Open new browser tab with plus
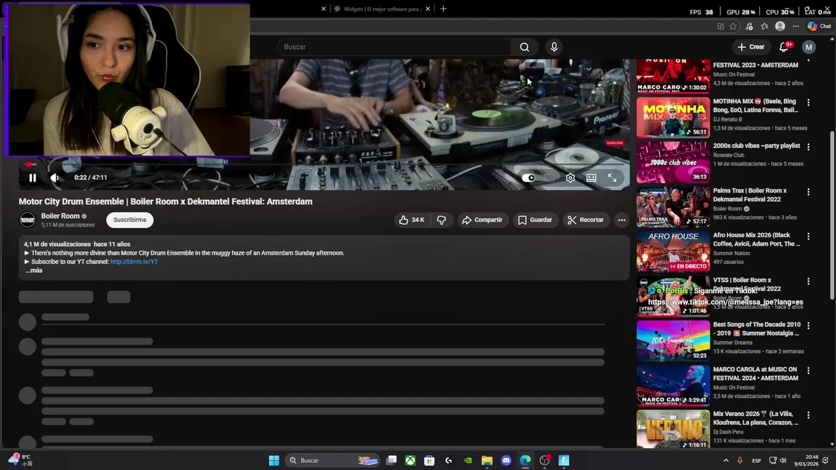This screenshot has height=470, width=836. click(443, 8)
